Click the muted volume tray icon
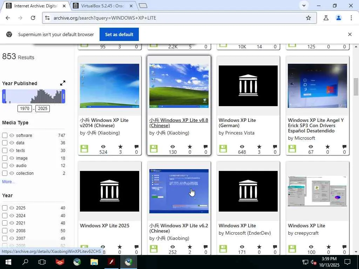This screenshot has width=359, height=269. coord(313,262)
